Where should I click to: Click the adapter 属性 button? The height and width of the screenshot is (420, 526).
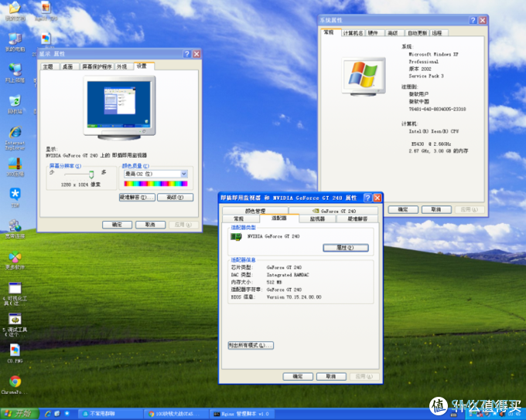click(x=346, y=248)
